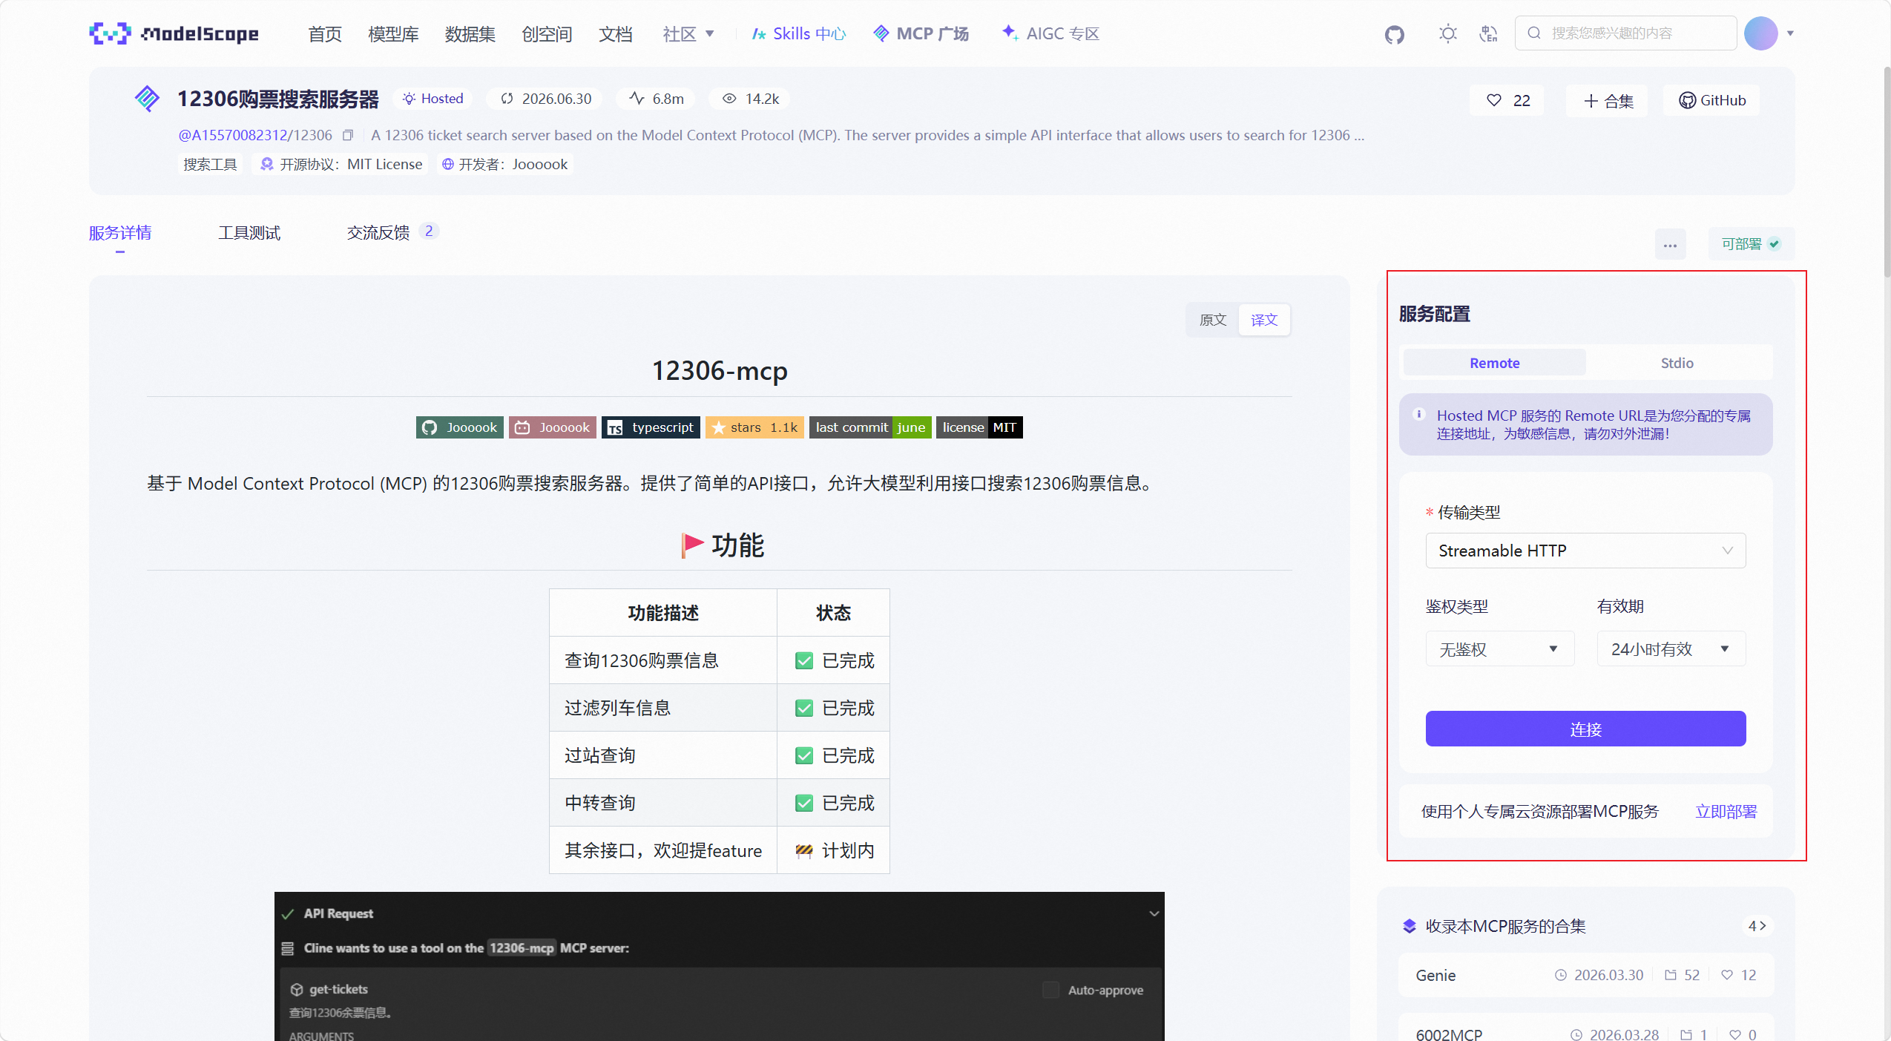Click the last commit june badge

coord(870,427)
